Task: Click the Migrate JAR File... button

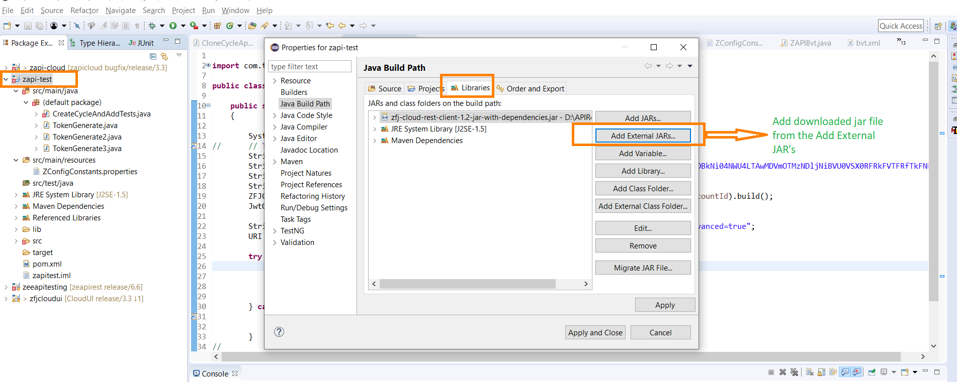Action: [x=643, y=268]
